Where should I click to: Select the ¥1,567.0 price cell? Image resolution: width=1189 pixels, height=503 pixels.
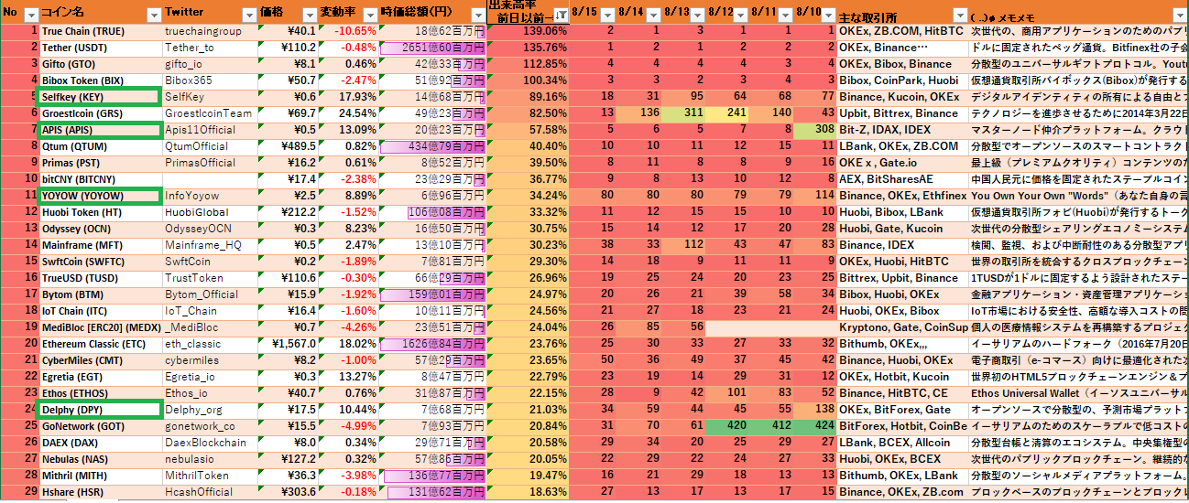(288, 344)
